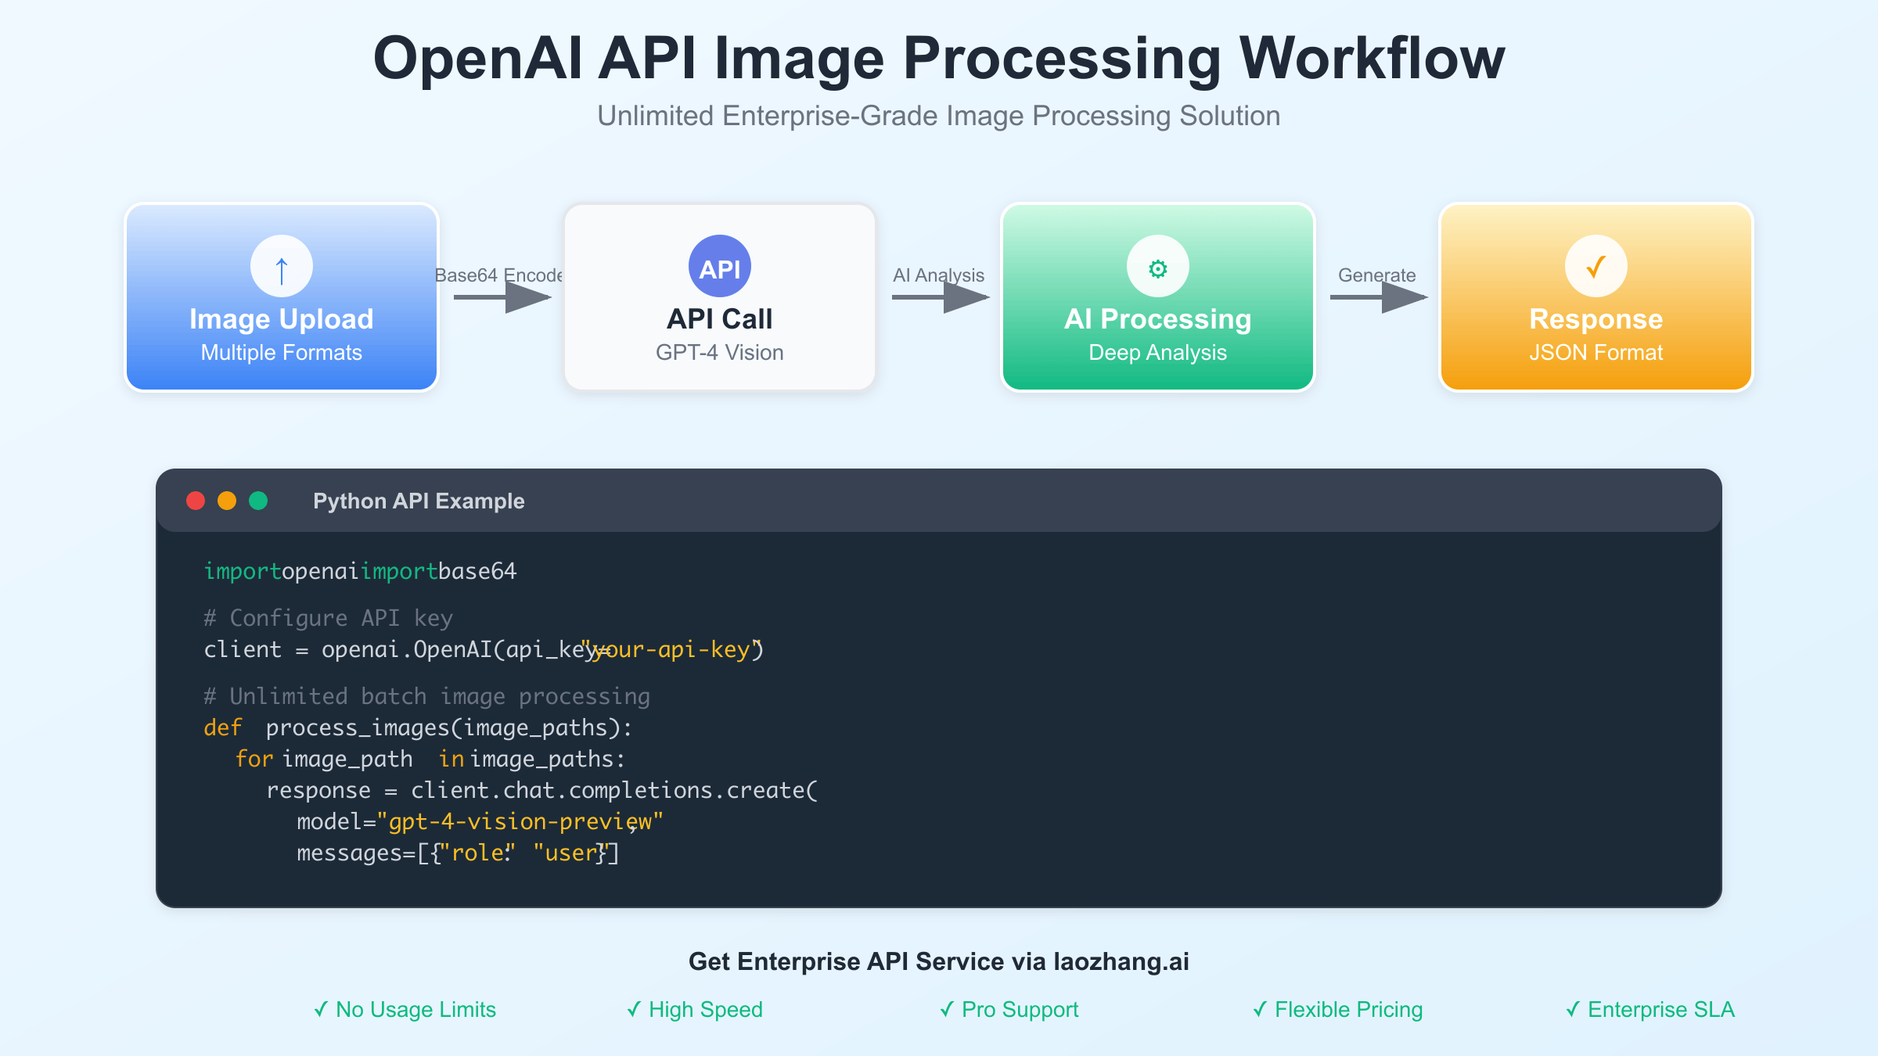
Task: Select the AI Processing card title
Action: 1158,319
